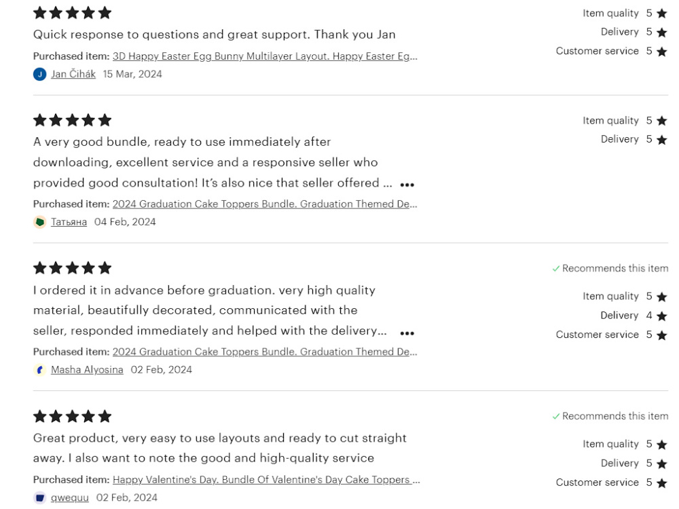679x509 pixels.
Task: Click the five-star rating on Jan's review
Action: pyautogui.click(x=73, y=13)
